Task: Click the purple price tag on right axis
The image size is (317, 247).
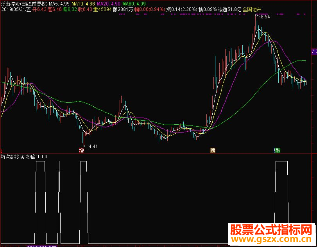Action: point(314,51)
